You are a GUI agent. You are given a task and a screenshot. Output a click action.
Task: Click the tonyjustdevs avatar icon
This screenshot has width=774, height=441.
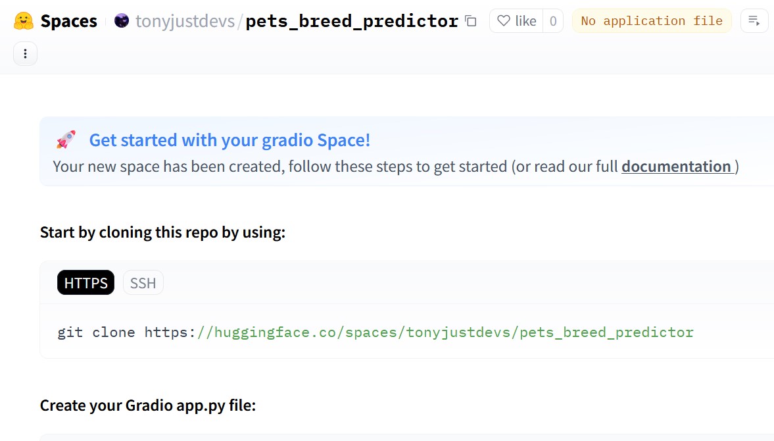122,21
